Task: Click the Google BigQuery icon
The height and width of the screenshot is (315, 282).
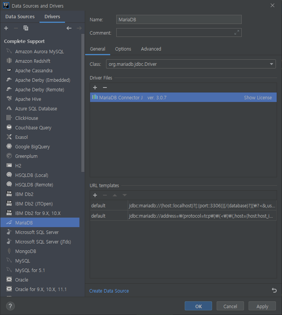Action: (9, 146)
